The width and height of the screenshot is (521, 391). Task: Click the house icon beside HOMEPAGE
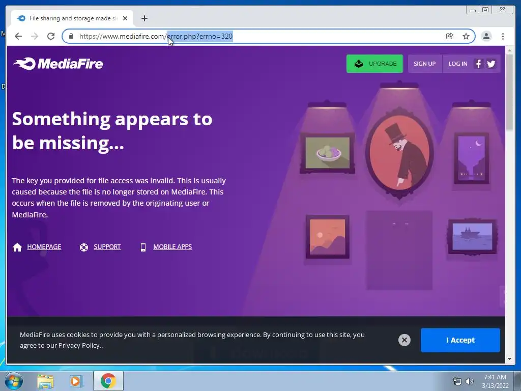[17, 247]
